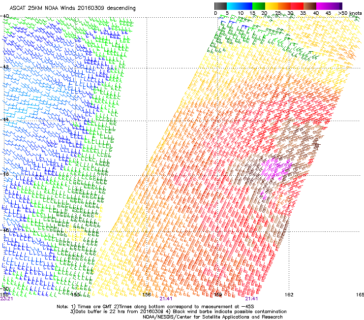This screenshot has width=364, height=320.
Task: Click the 'Data buffer is 22 hrs' note line
Action: click(178, 312)
